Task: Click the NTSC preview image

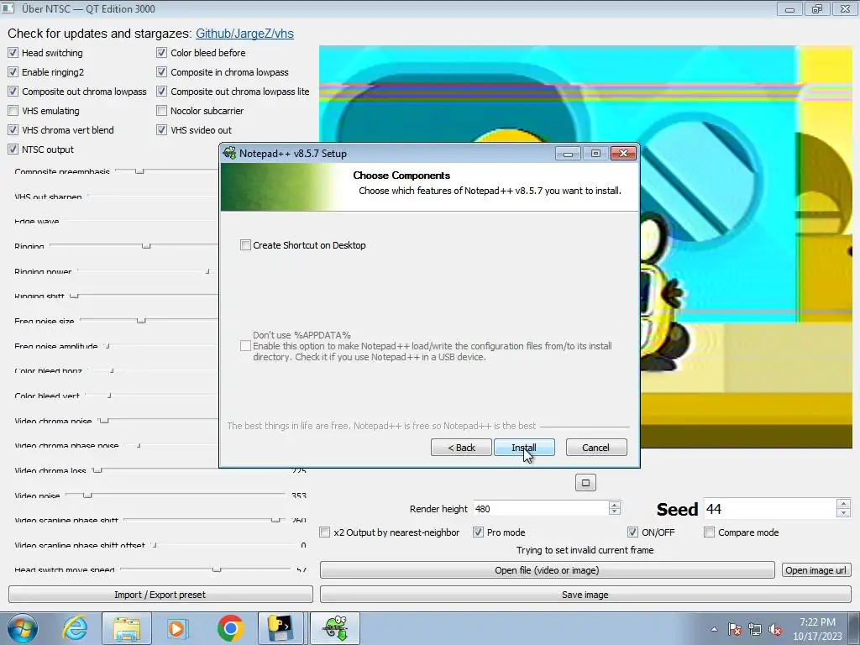Action: (585, 247)
